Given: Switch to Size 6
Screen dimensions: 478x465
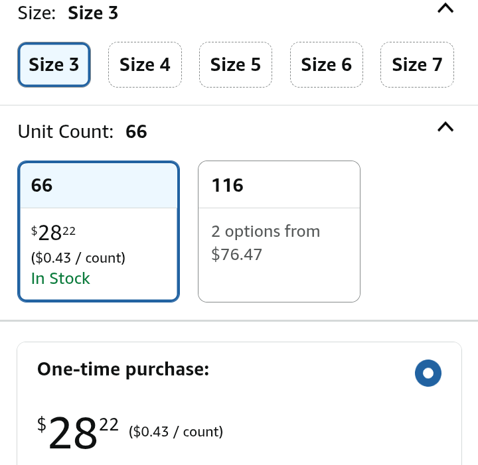Looking at the screenshot, I should 326,64.
